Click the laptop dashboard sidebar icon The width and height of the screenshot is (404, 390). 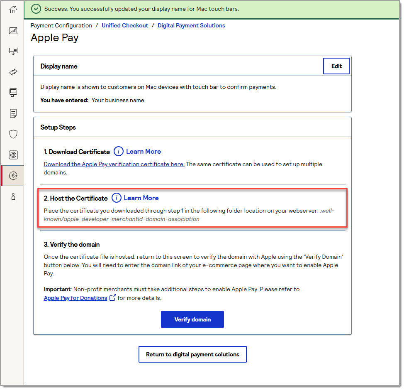coord(13,30)
